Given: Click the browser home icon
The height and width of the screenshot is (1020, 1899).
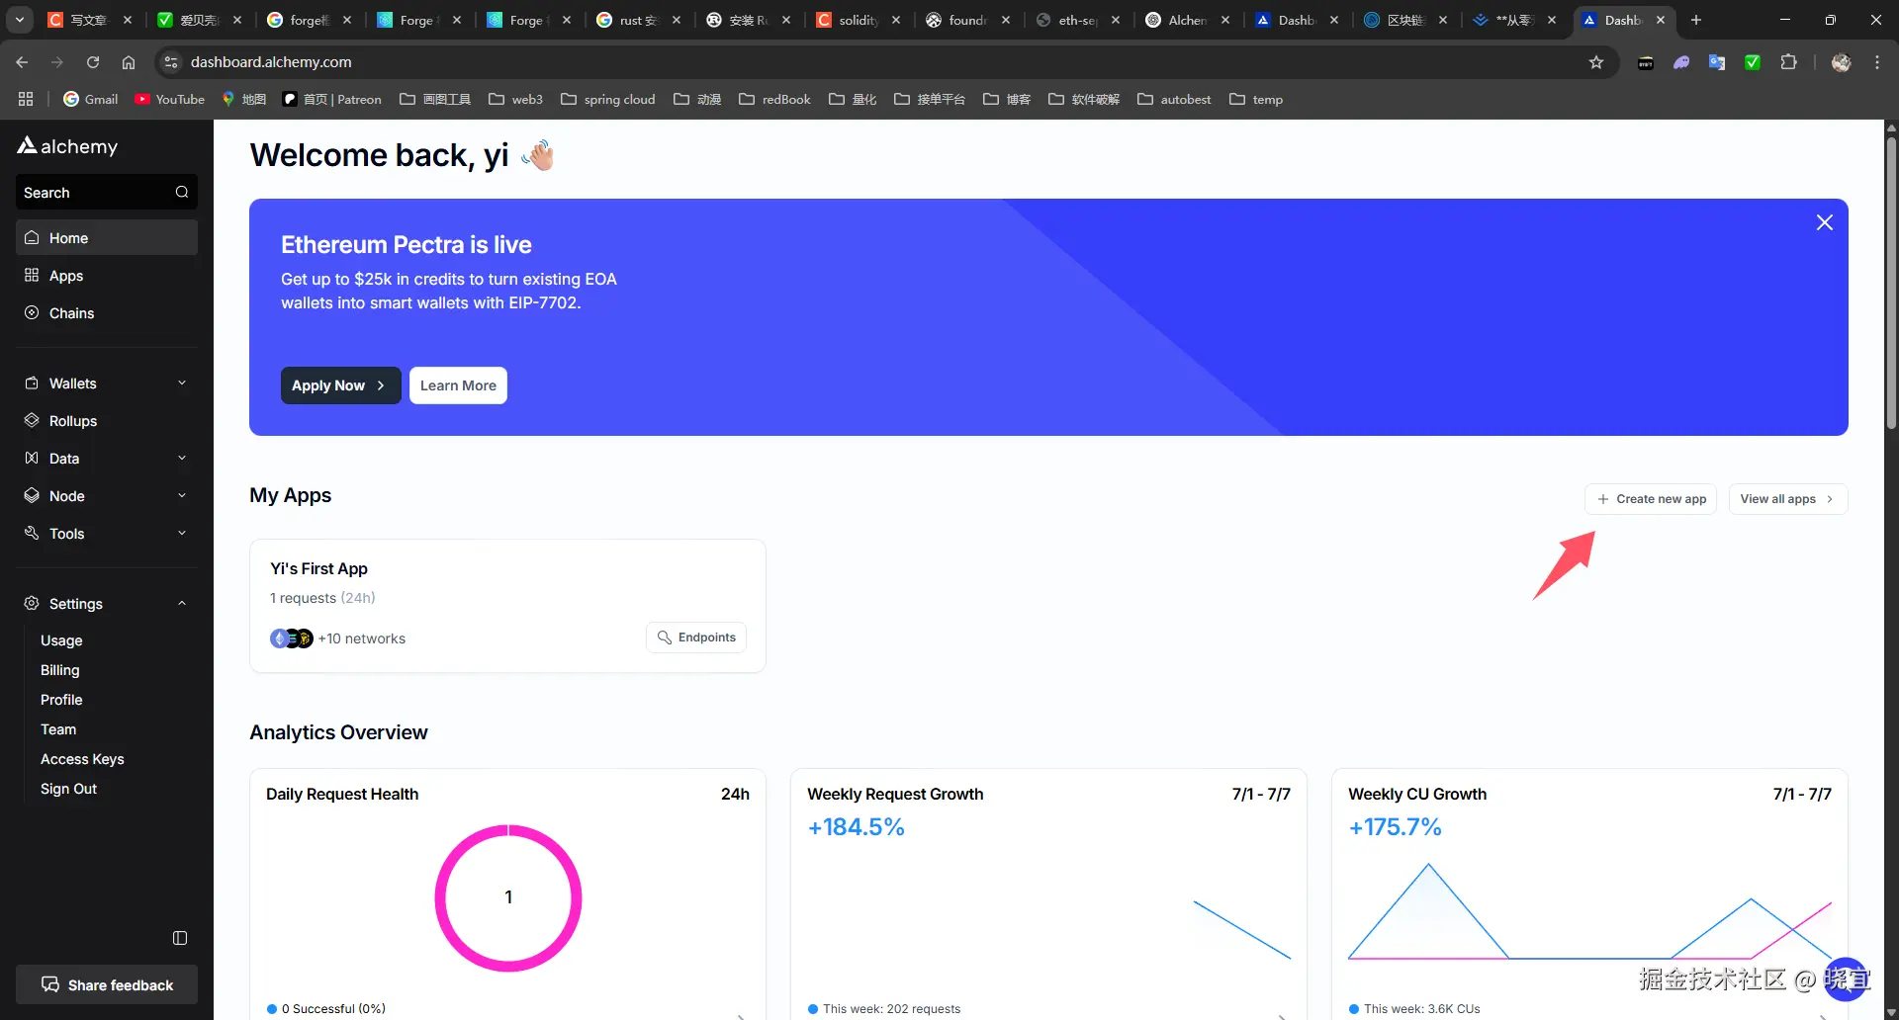Looking at the screenshot, I should click(129, 62).
